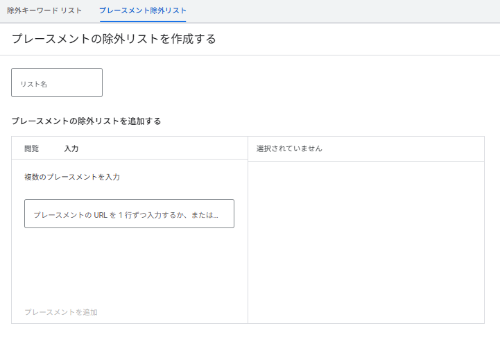Click the 複数のプレースメントを入力 label
This screenshot has height=344, width=500.
[72, 177]
